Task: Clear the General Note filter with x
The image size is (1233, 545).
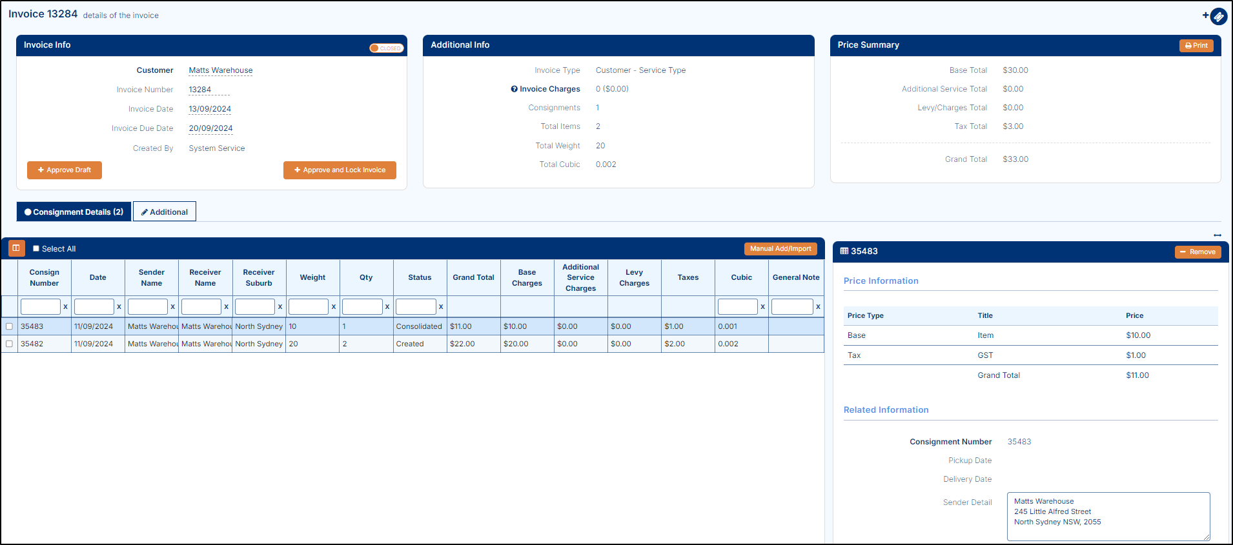Action: pyautogui.click(x=818, y=307)
